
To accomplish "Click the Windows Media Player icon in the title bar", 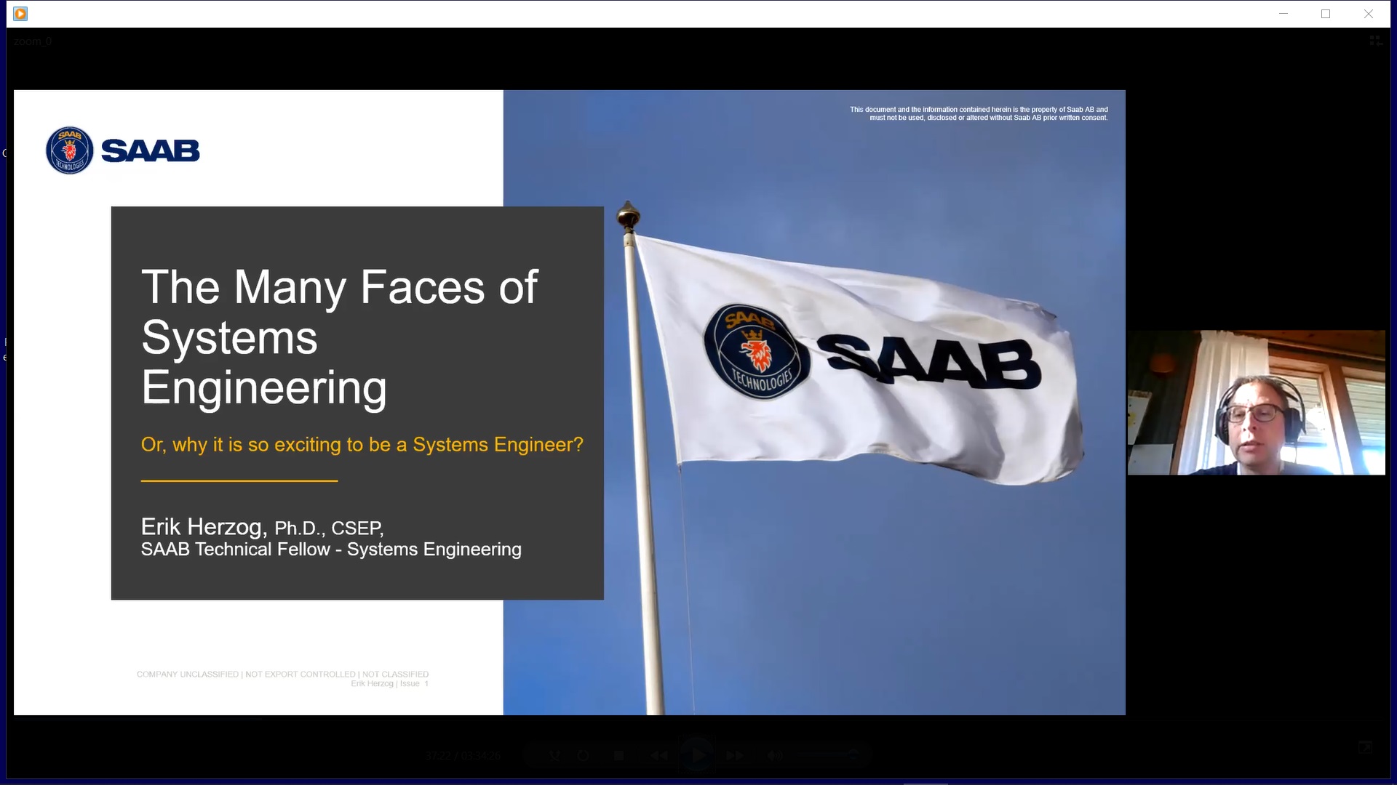I will point(20,14).
